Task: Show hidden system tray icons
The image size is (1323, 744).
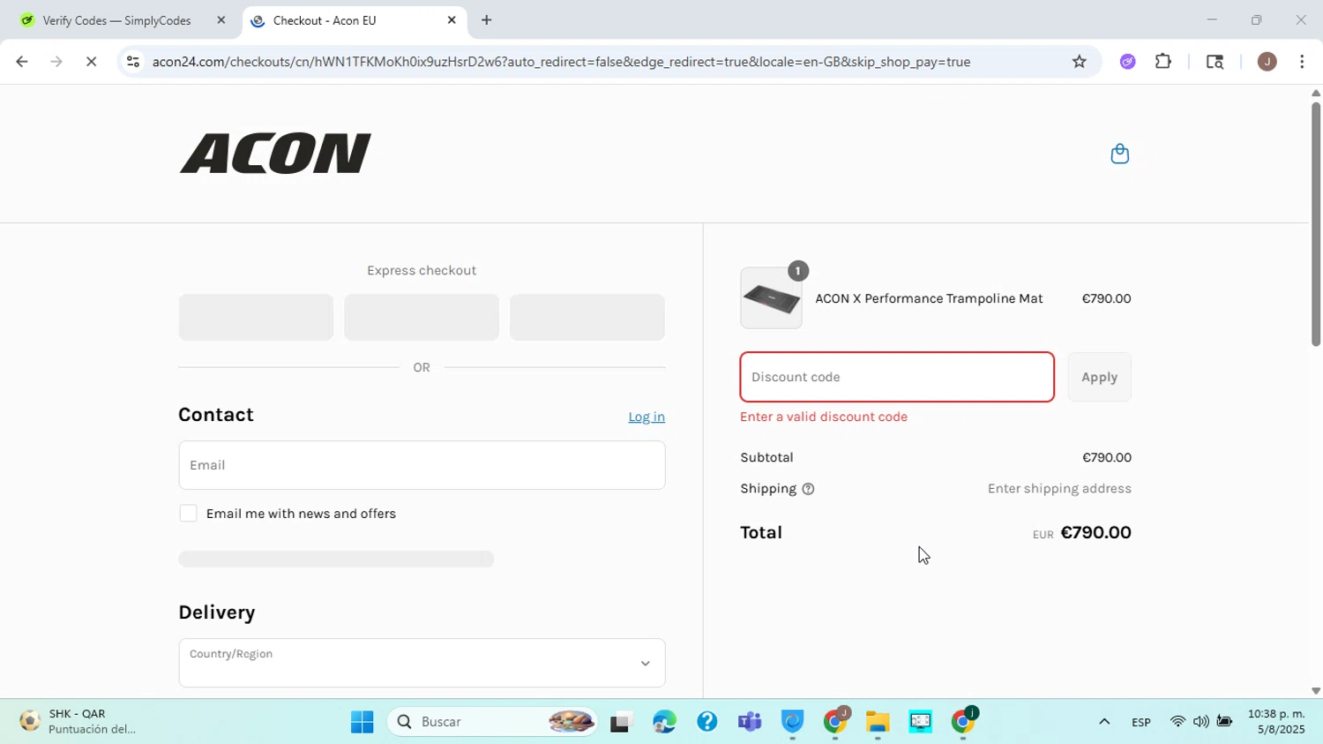Action: click(x=1103, y=722)
